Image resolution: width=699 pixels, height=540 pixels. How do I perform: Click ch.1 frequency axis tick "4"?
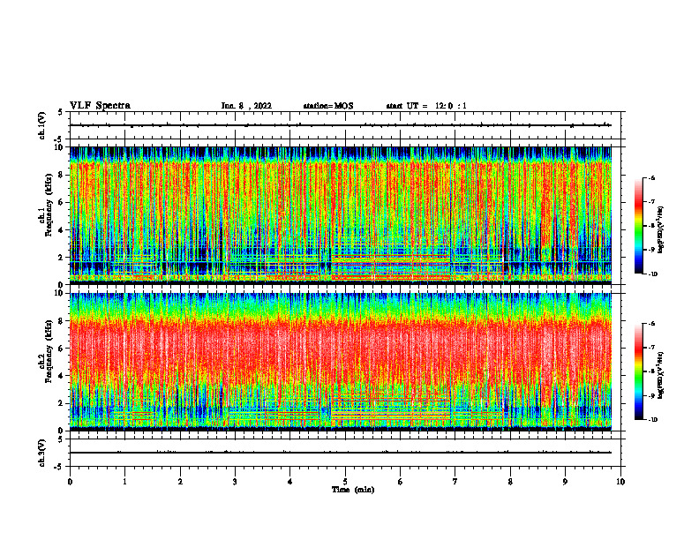(62, 230)
